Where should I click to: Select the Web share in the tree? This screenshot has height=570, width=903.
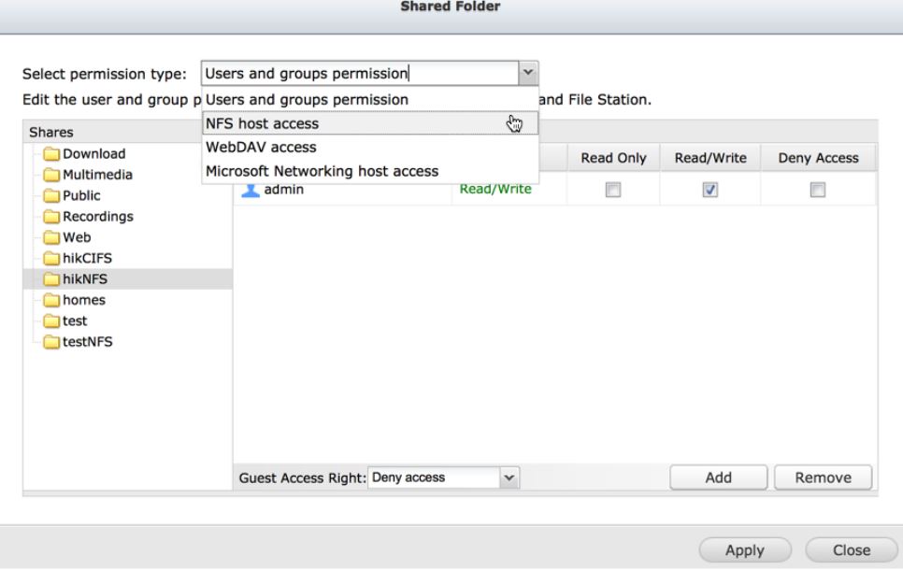[x=77, y=237]
